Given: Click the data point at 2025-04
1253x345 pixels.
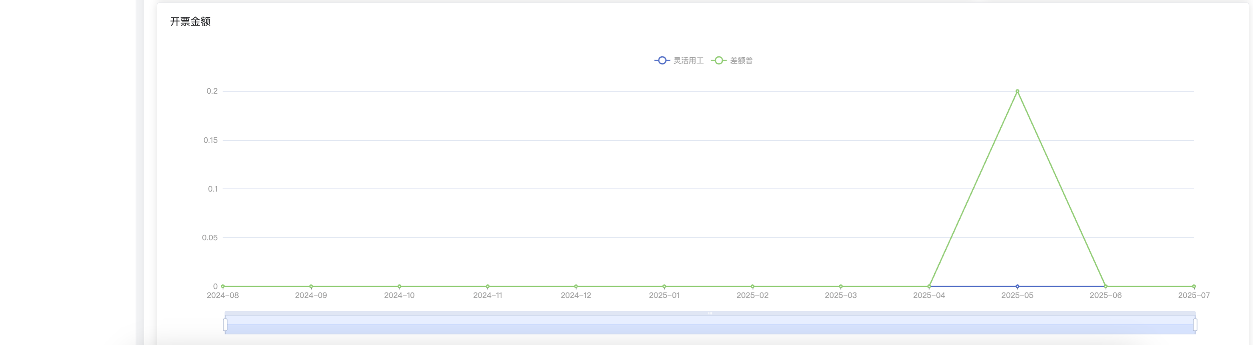Looking at the screenshot, I should [929, 287].
